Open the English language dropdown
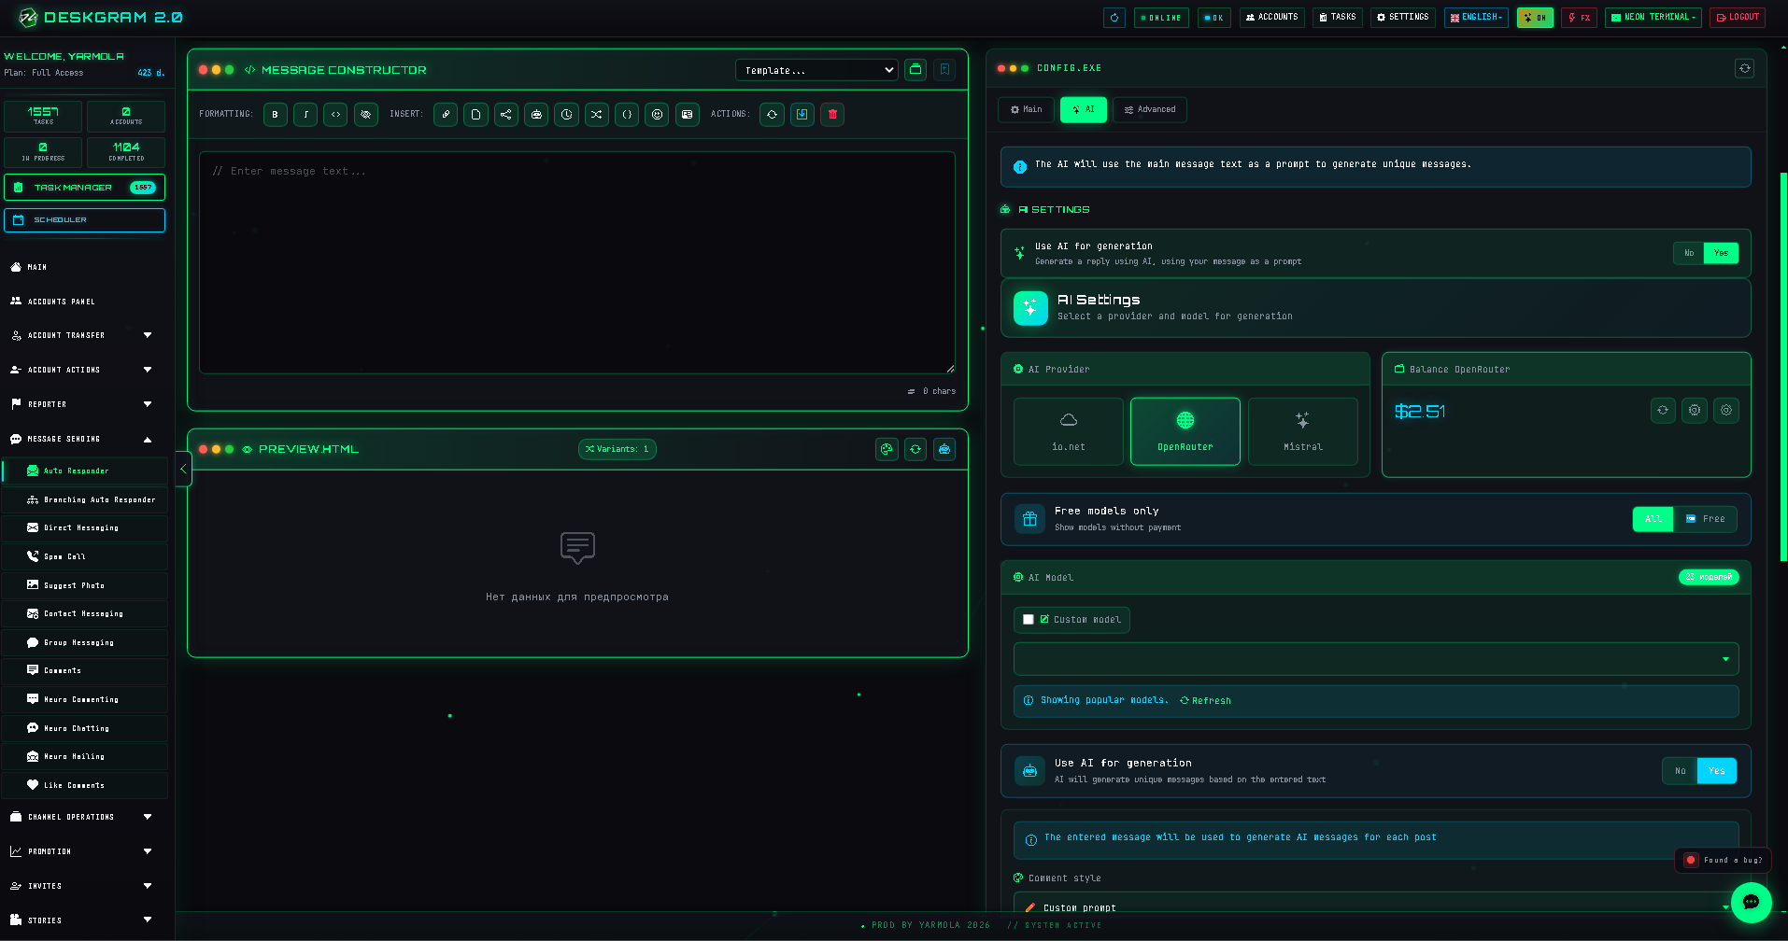This screenshot has width=1788, height=941. (x=1476, y=18)
